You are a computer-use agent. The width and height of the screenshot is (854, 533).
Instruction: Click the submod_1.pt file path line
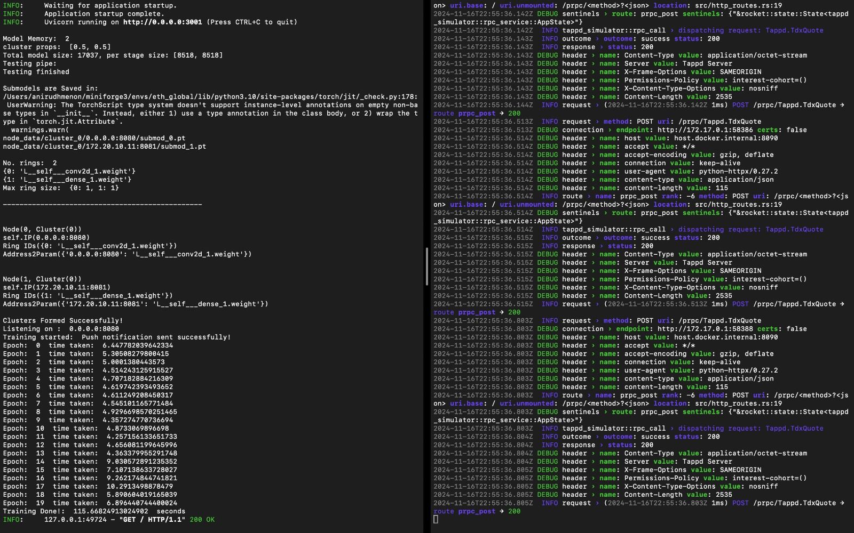tap(105, 146)
